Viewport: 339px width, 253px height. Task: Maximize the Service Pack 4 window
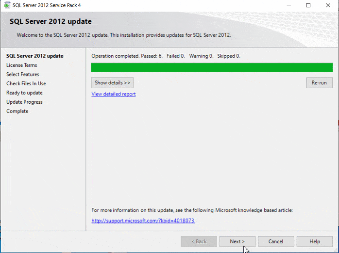point(308,5)
